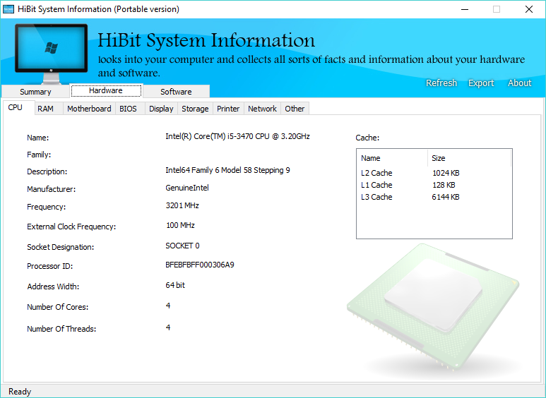Select the Hardware tab
Screen dimensions: 546x398
pyautogui.click(x=106, y=90)
